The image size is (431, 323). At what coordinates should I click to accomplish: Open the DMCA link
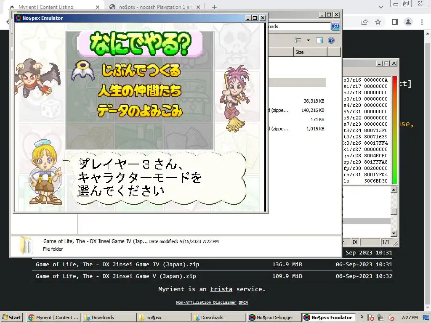point(243,302)
